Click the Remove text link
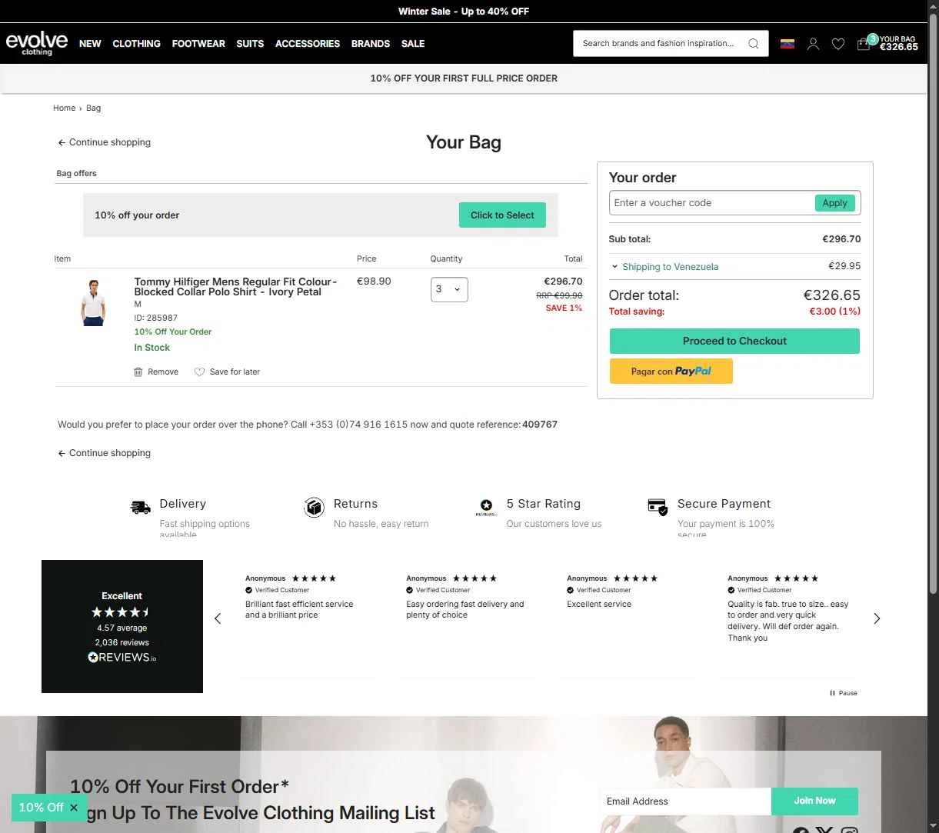 tap(163, 372)
